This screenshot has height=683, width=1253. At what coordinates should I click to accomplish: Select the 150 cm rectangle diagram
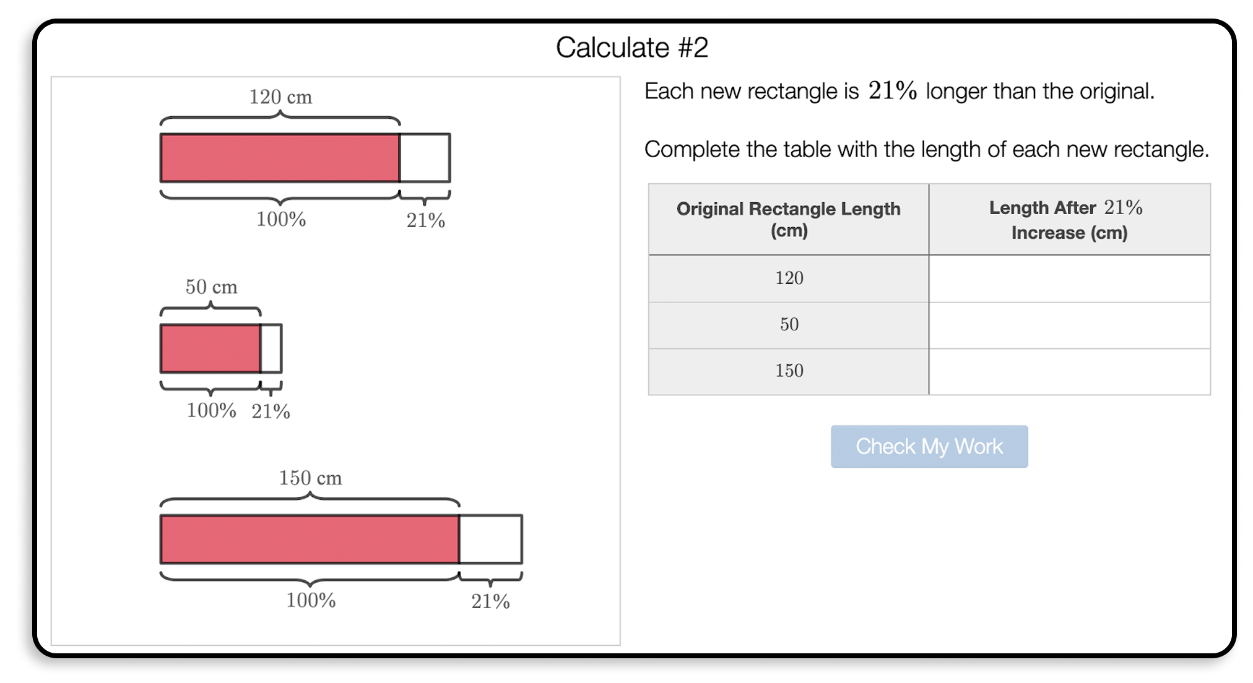[310, 538]
